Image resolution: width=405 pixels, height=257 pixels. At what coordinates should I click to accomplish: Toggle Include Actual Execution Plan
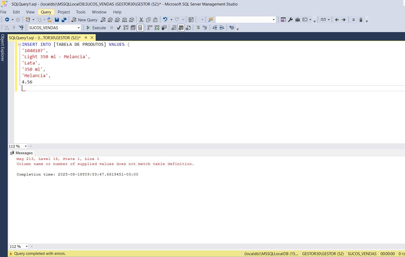150,28
